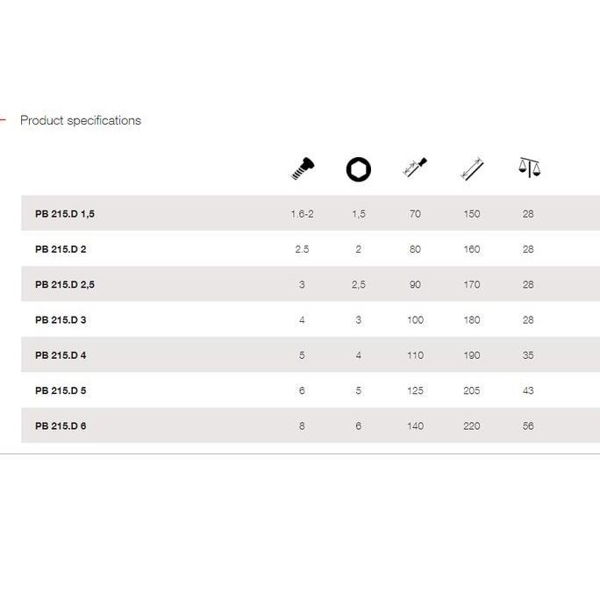The height and width of the screenshot is (600, 600).
Task: Click the 2,5 hex size cell
Action: click(358, 284)
